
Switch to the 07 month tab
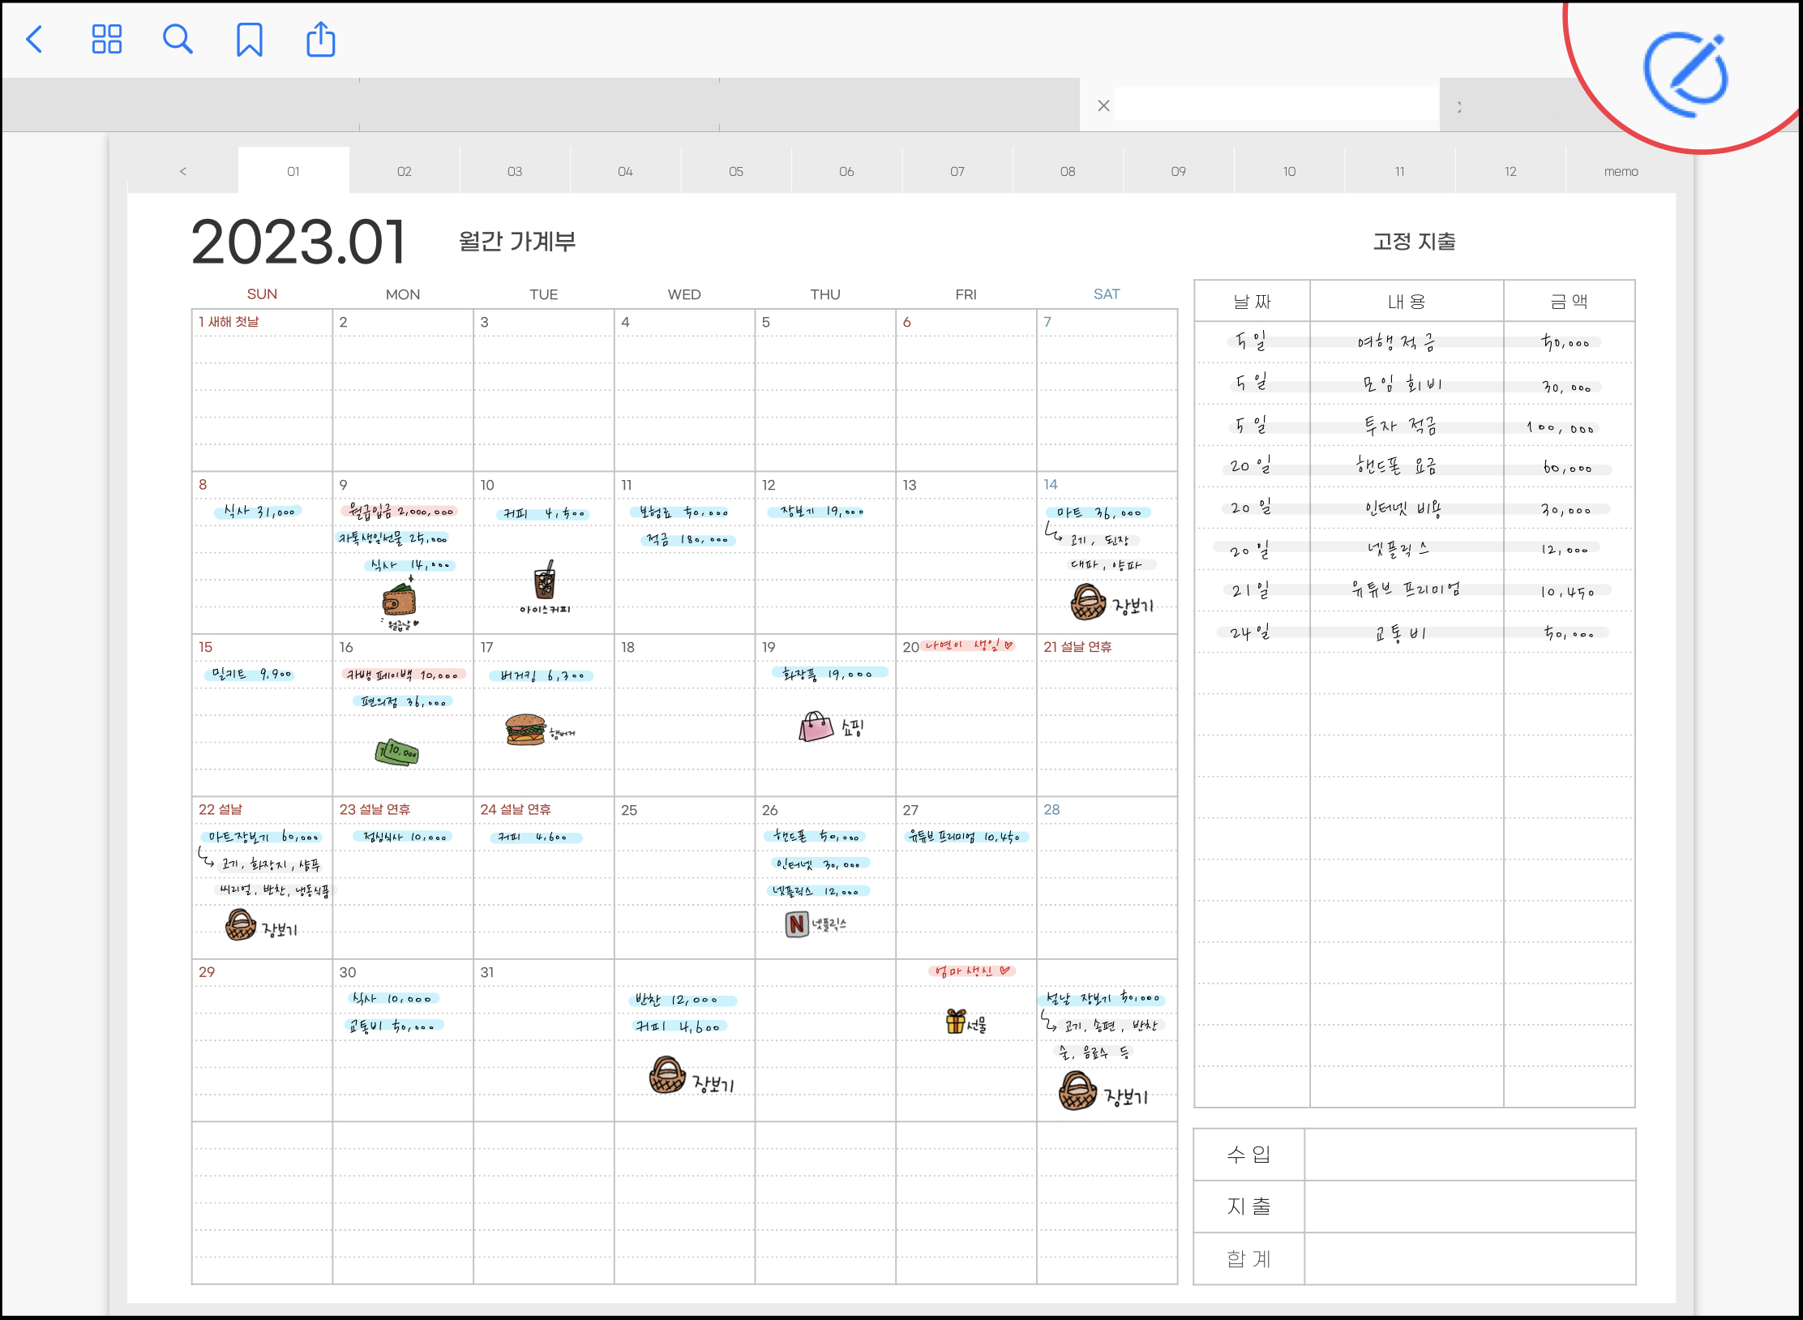click(x=957, y=171)
